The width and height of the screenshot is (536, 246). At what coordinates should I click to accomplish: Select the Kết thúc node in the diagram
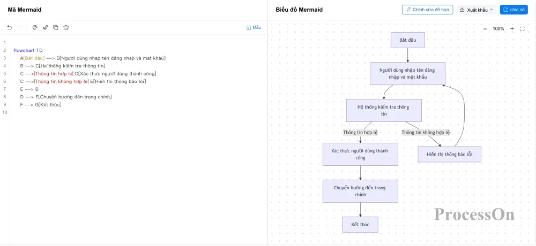click(x=360, y=225)
